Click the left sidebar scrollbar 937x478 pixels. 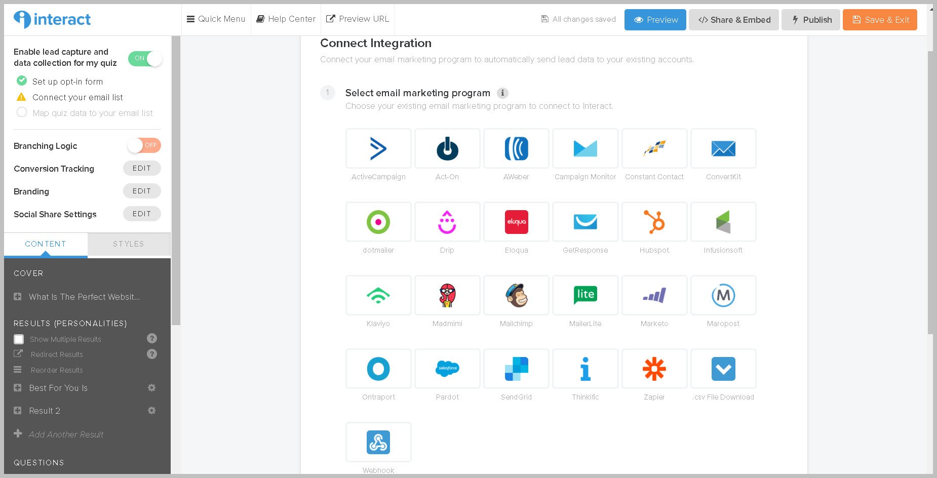[176, 180]
